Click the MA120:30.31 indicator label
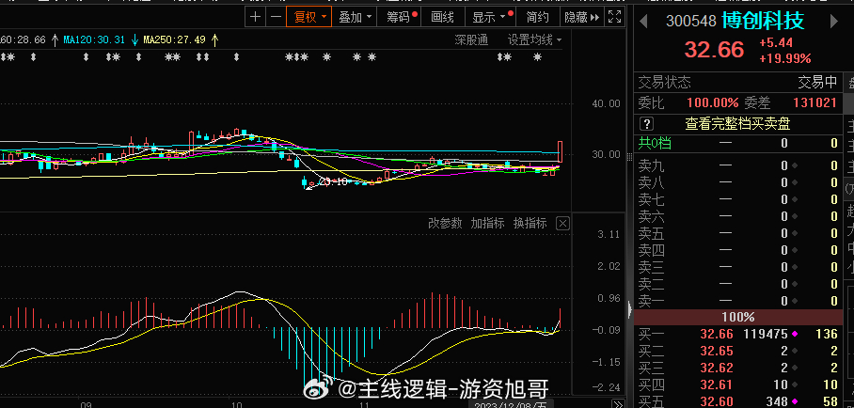This screenshot has width=854, height=408. 94,39
